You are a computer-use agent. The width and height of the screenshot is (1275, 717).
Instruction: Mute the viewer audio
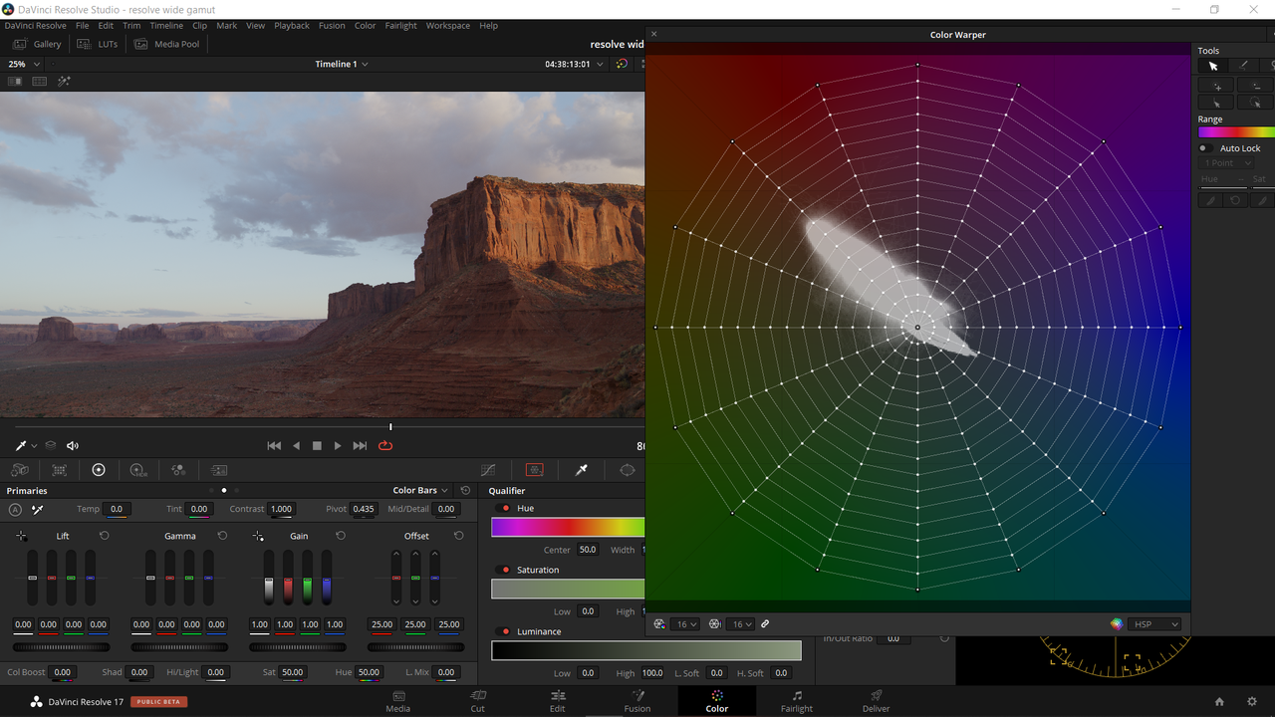[x=73, y=446]
